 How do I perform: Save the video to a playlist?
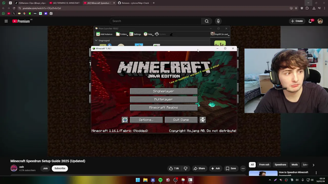coord(231,168)
